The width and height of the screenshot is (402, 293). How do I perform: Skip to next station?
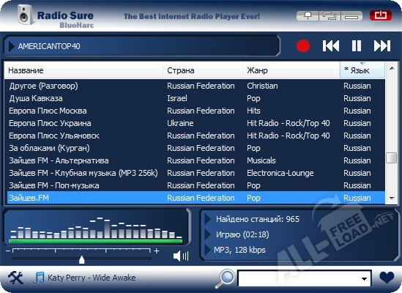[x=382, y=46]
